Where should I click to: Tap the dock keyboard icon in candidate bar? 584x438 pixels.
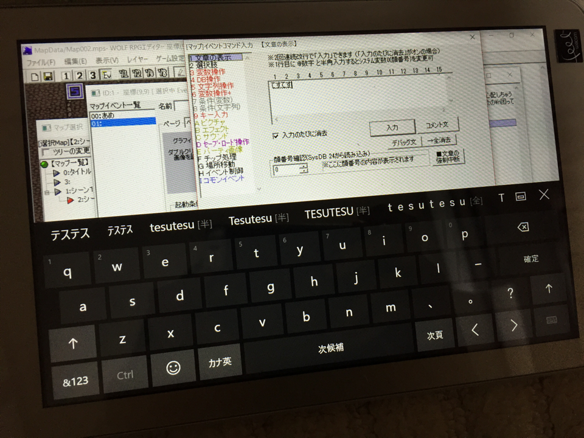(521, 196)
